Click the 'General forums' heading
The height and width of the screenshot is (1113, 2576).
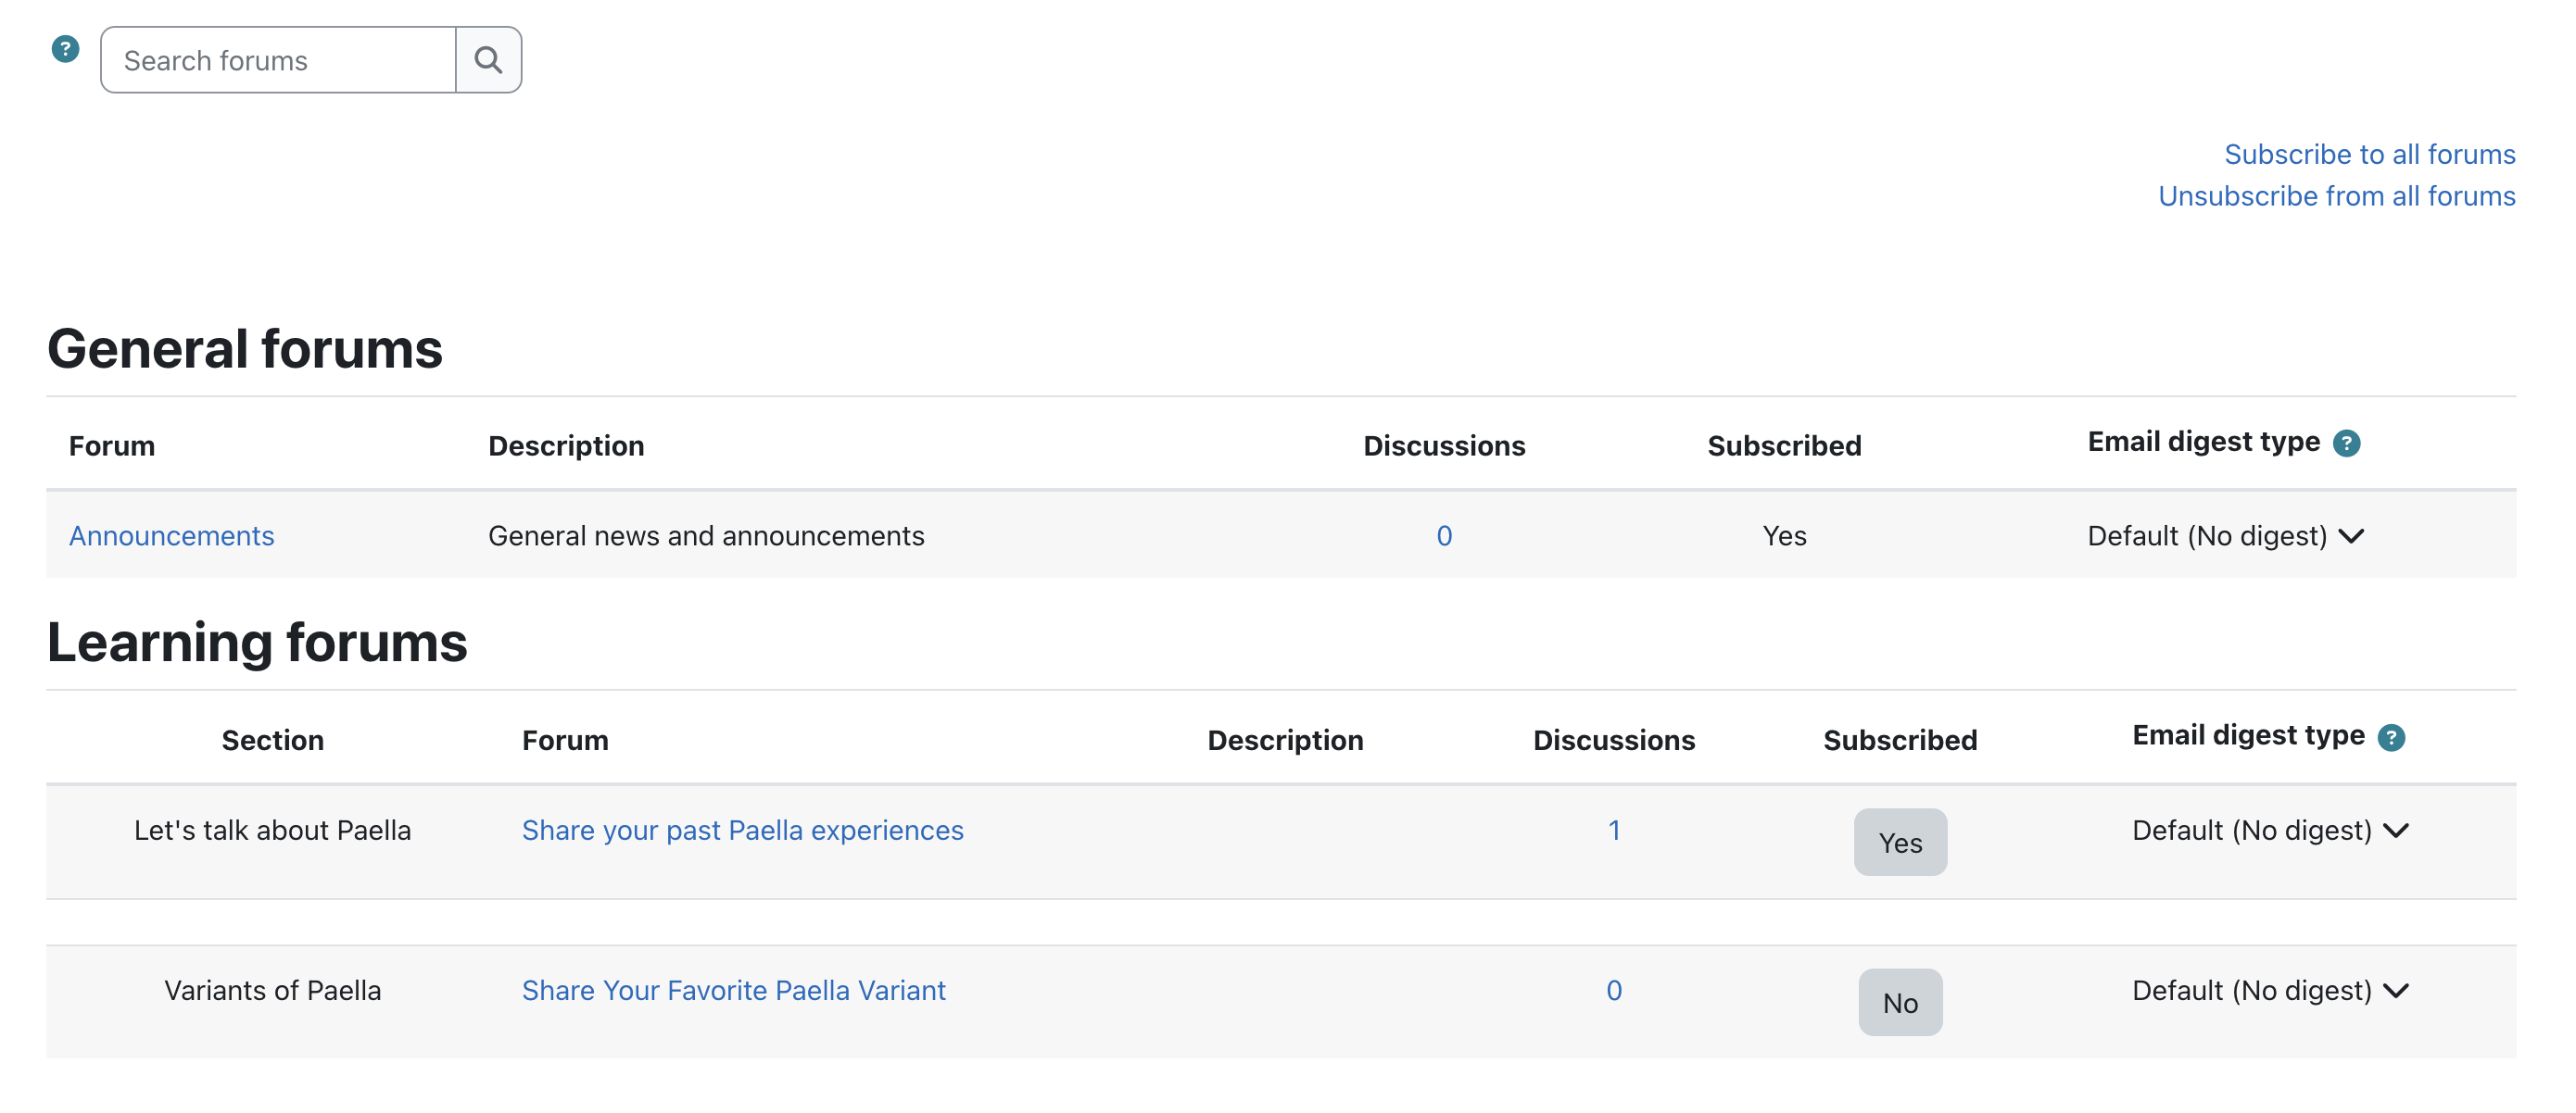tap(245, 349)
